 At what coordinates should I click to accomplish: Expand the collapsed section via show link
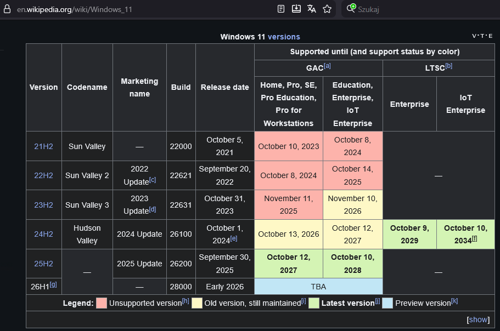pos(477,319)
